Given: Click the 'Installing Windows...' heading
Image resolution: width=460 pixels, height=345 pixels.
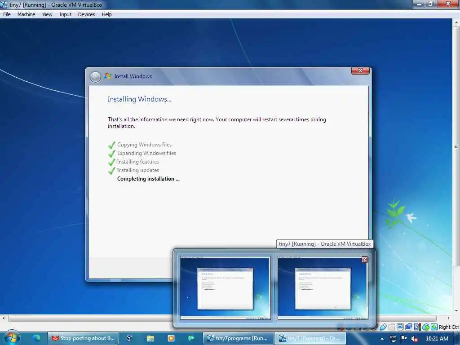Looking at the screenshot, I should pos(139,99).
